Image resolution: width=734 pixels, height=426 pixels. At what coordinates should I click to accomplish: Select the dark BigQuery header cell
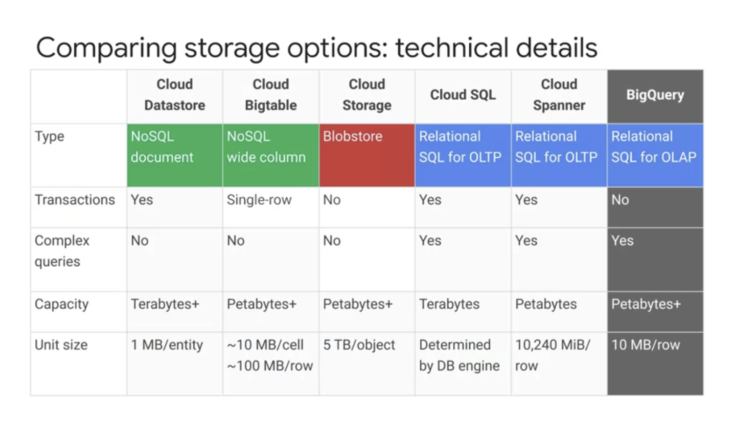tap(655, 95)
